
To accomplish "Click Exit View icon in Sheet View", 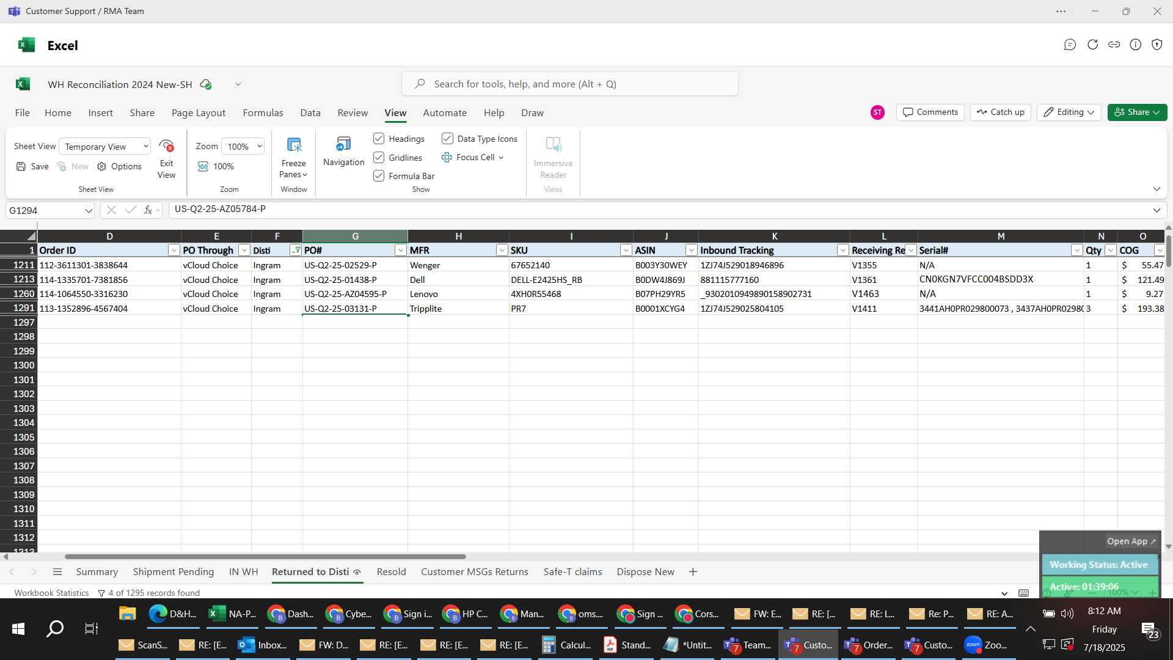I will pyautogui.click(x=166, y=146).
